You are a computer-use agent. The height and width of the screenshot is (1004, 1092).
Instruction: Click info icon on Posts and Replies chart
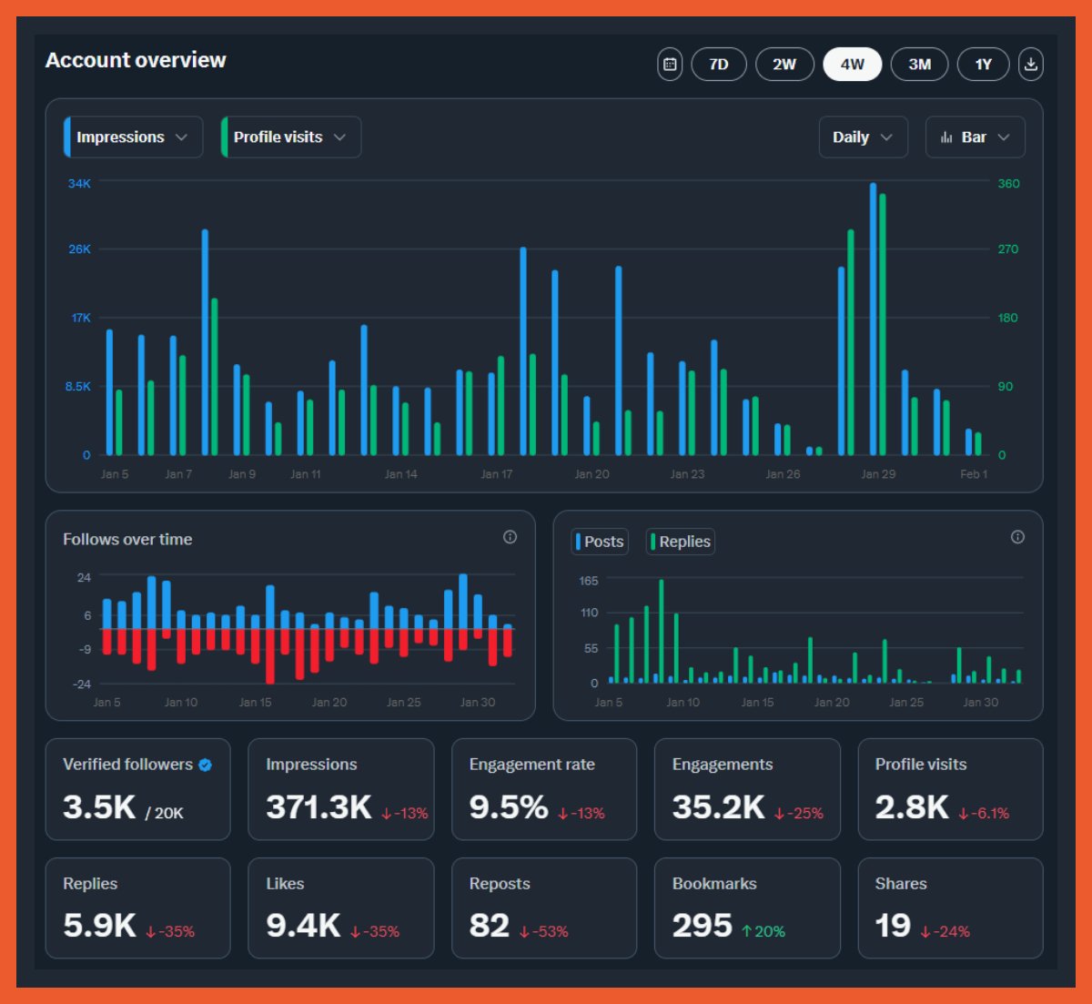click(1017, 537)
